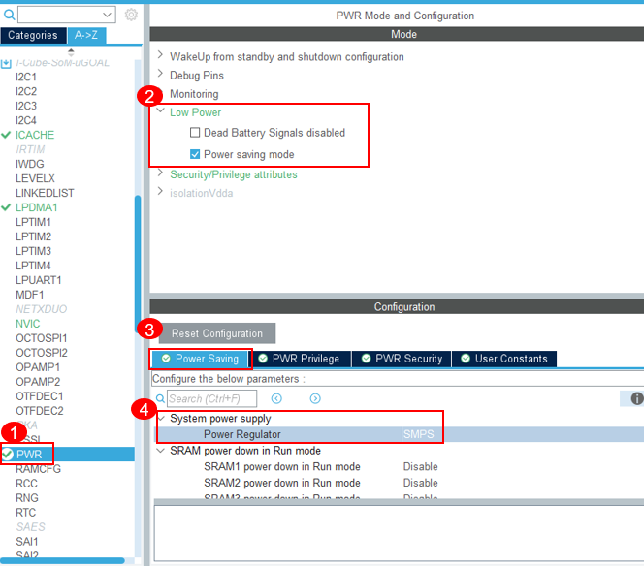Select PWR in the peripheral list
This screenshot has width=644, height=566.
[x=29, y=455]
